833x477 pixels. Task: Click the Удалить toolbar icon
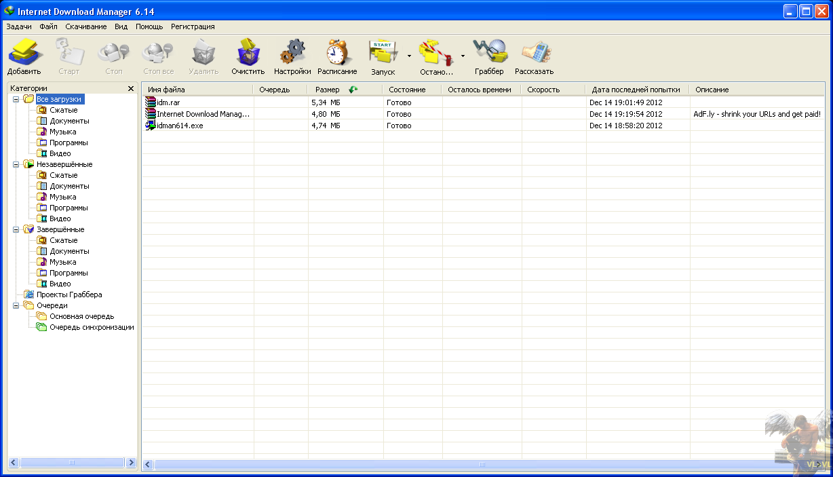coord(204,53)
